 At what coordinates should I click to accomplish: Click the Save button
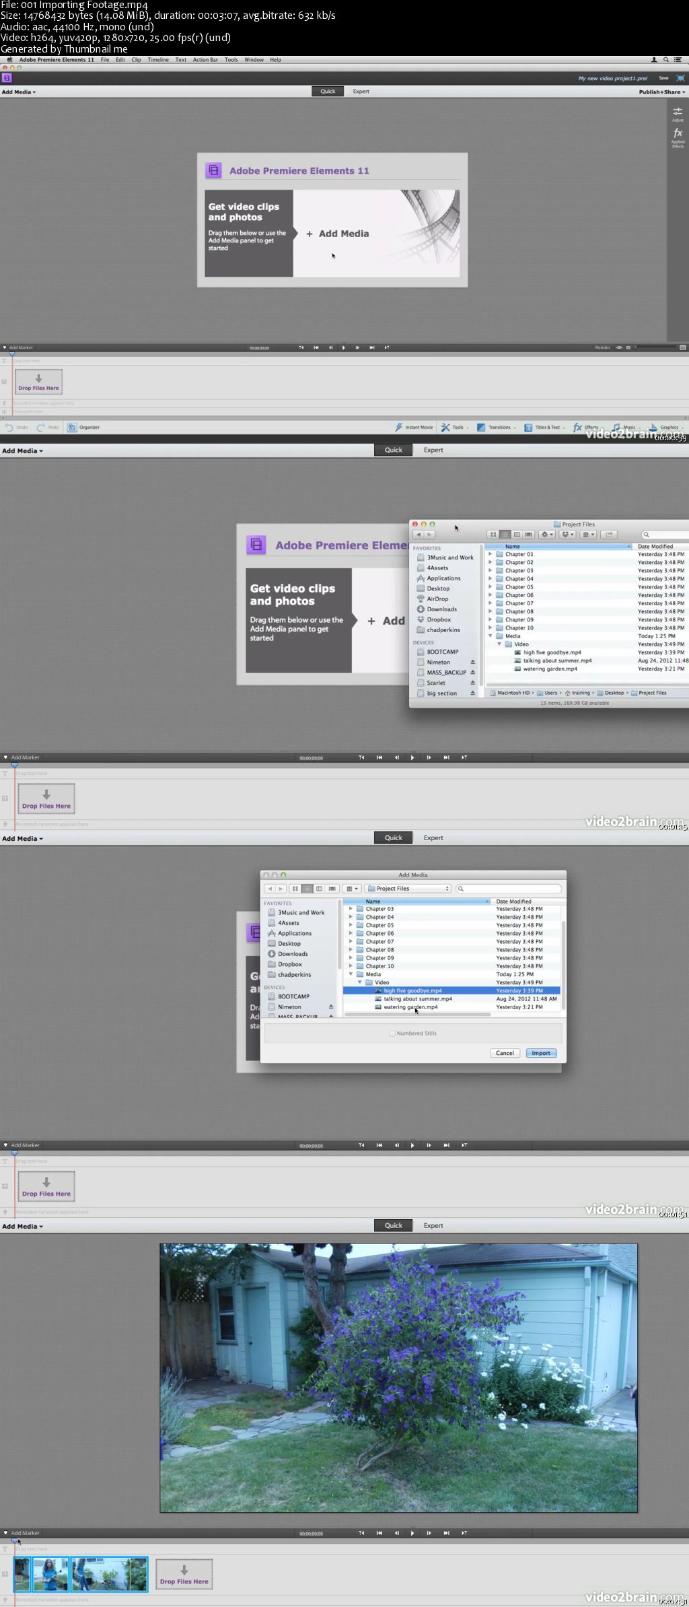[x=663, y=78]
